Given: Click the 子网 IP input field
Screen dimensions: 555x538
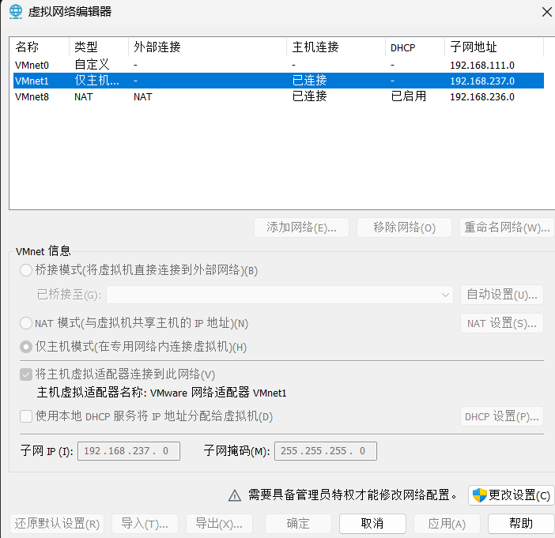Looking at the screenshot, I should (129, 451).
